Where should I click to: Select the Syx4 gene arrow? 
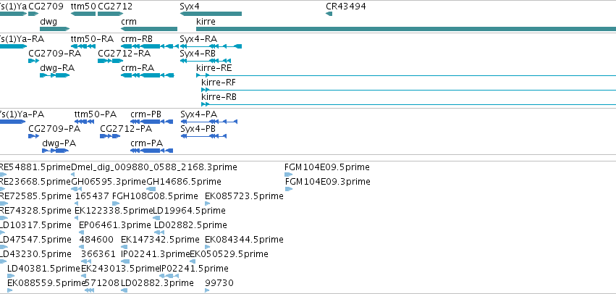211,14
